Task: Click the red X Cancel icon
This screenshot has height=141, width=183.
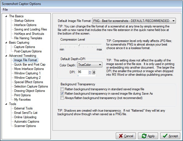Action: 120,136
